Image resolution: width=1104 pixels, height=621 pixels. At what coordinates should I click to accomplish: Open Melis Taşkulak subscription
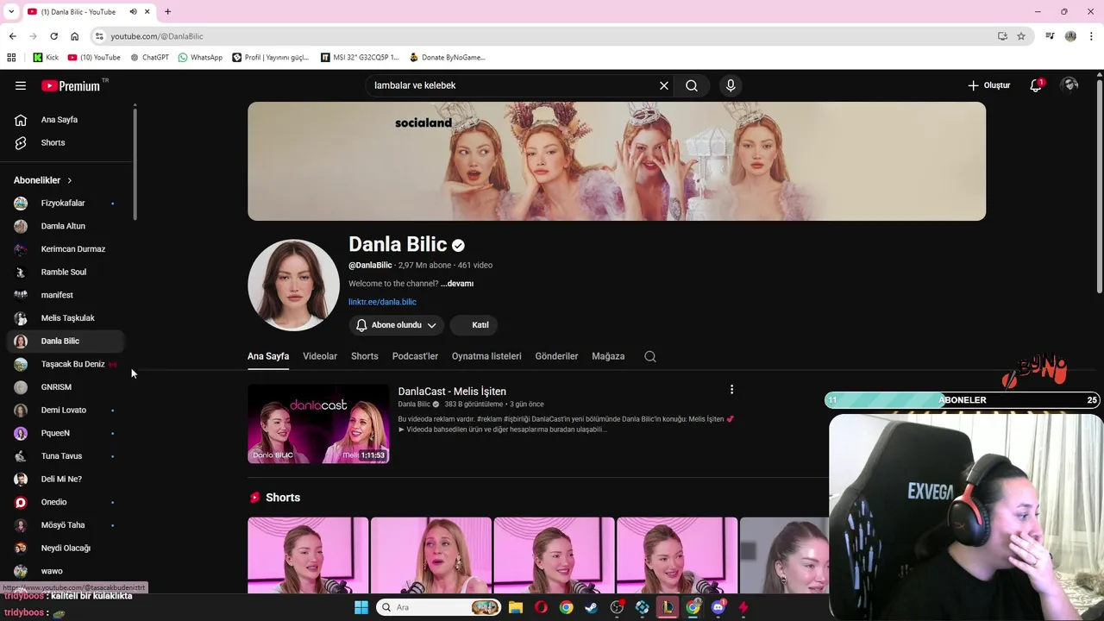click(66, 318)
